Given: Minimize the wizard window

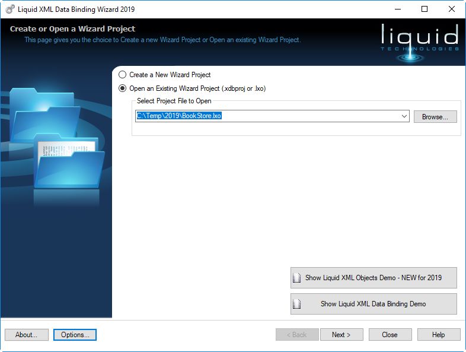Looking at the screenshot, I should (398, 9).
